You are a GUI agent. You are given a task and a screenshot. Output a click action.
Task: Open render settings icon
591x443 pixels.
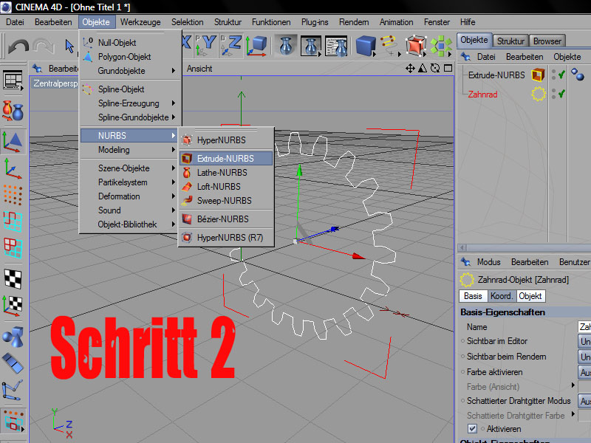click(336, 46)
